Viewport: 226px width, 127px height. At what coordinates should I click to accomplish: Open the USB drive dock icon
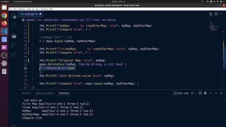pos(4,71)
